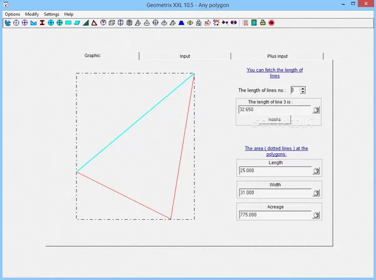The height and width of the screenshot is (280, 376).
Task: Select the Graphic tab
Action: tap(92, 55)
